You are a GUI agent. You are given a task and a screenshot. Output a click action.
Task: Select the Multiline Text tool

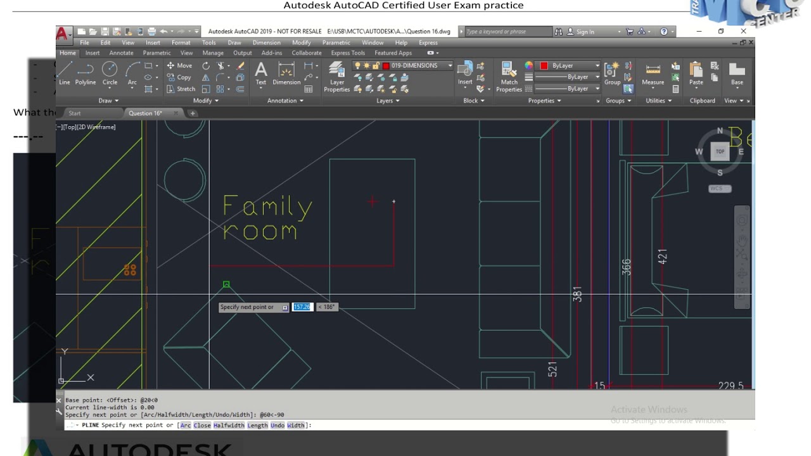(x=260, y=73)
